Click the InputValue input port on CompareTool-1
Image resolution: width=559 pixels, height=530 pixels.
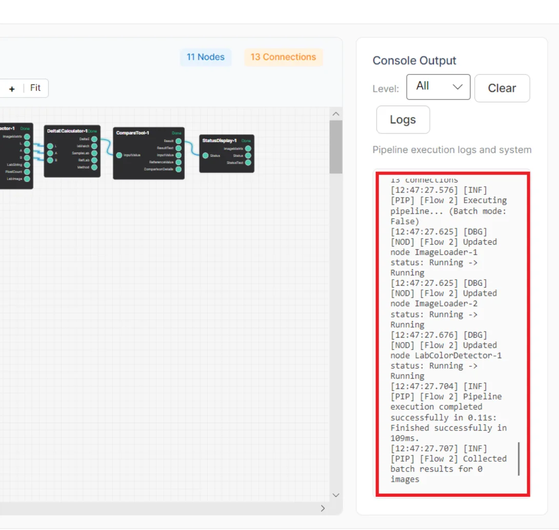pyautogui.click(x=119, y=155)
